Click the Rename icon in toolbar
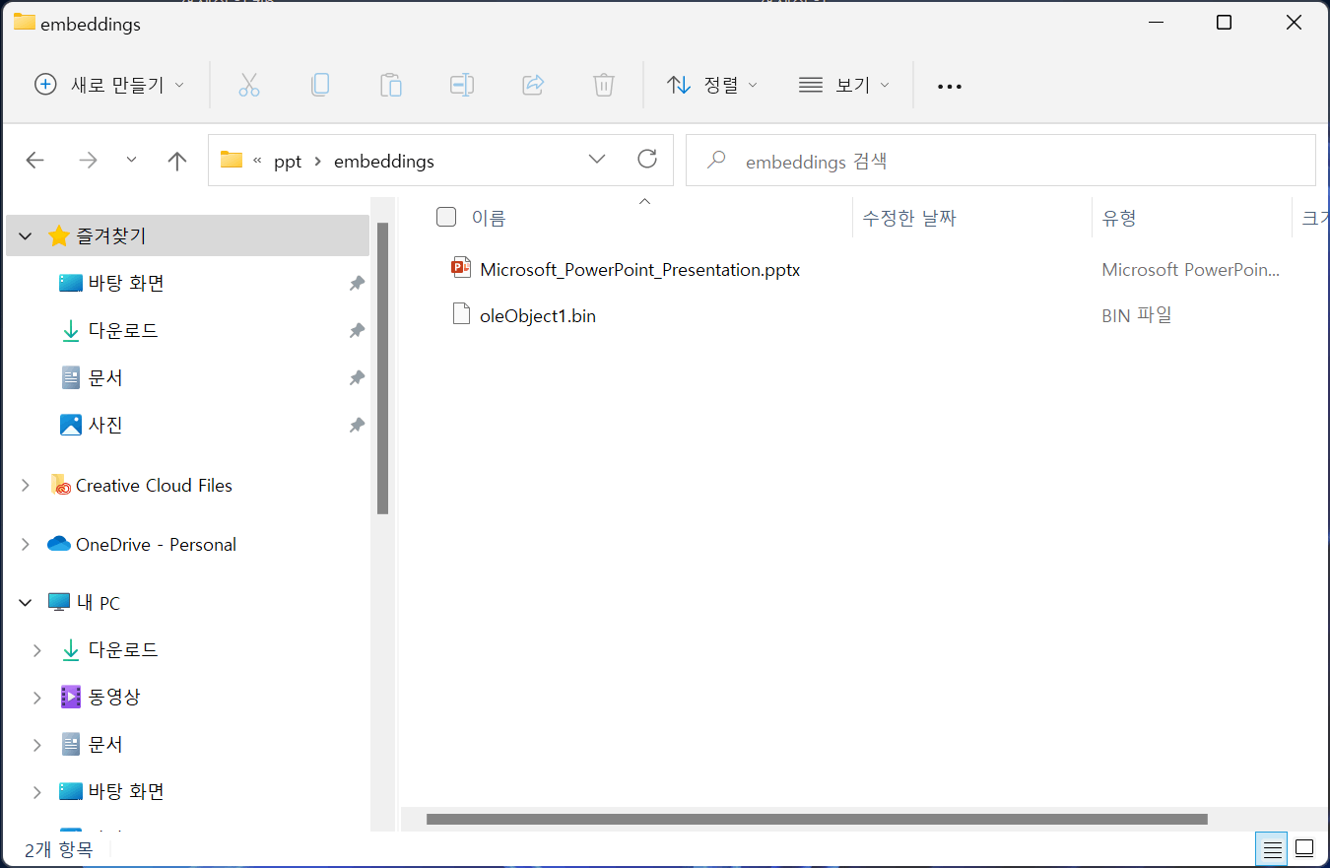The height and width of the screenshot is (868, 1330). click(462, 85)
